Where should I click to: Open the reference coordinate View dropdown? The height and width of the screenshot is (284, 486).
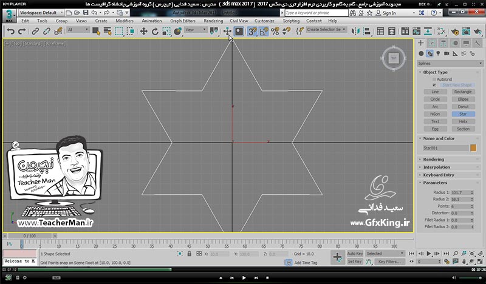pos(196,30)
